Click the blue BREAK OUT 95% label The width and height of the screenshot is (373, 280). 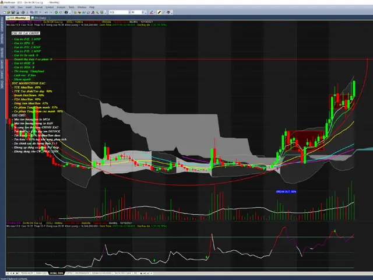(286, 191)
